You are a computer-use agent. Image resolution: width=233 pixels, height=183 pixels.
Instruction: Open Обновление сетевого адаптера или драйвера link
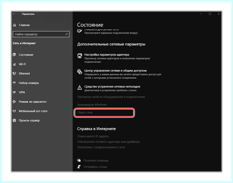point(108,142)
